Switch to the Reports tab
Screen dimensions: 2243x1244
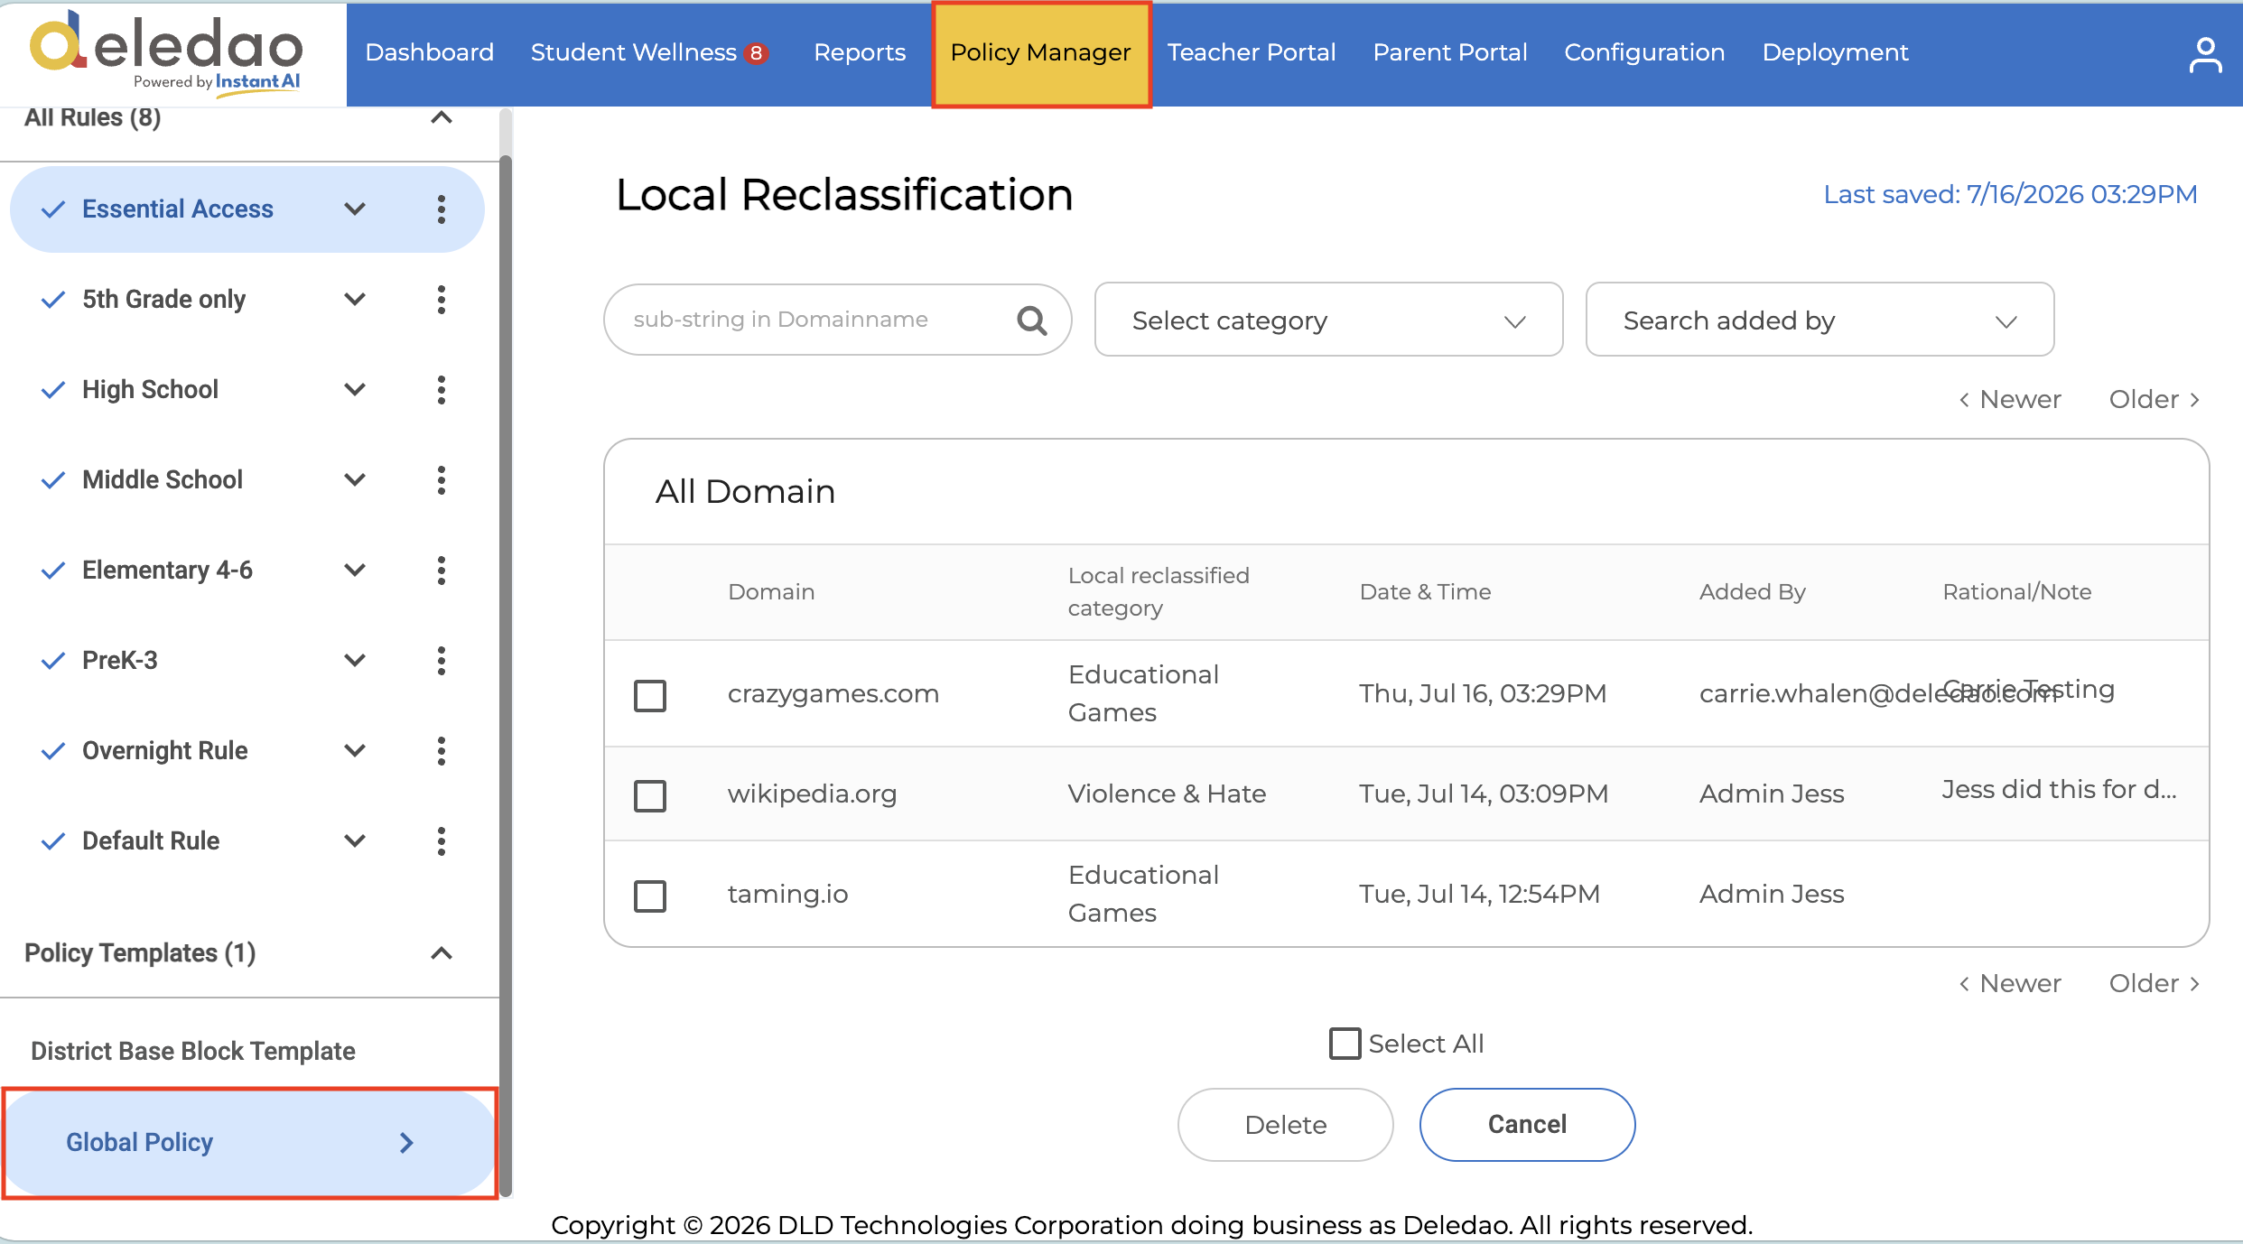coord(860,52)
